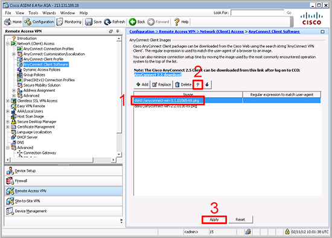Image resolution: width=332 pixels, height=238 pixels.
Task: Click the Home toolbar icon
Action: coord(8,22)
